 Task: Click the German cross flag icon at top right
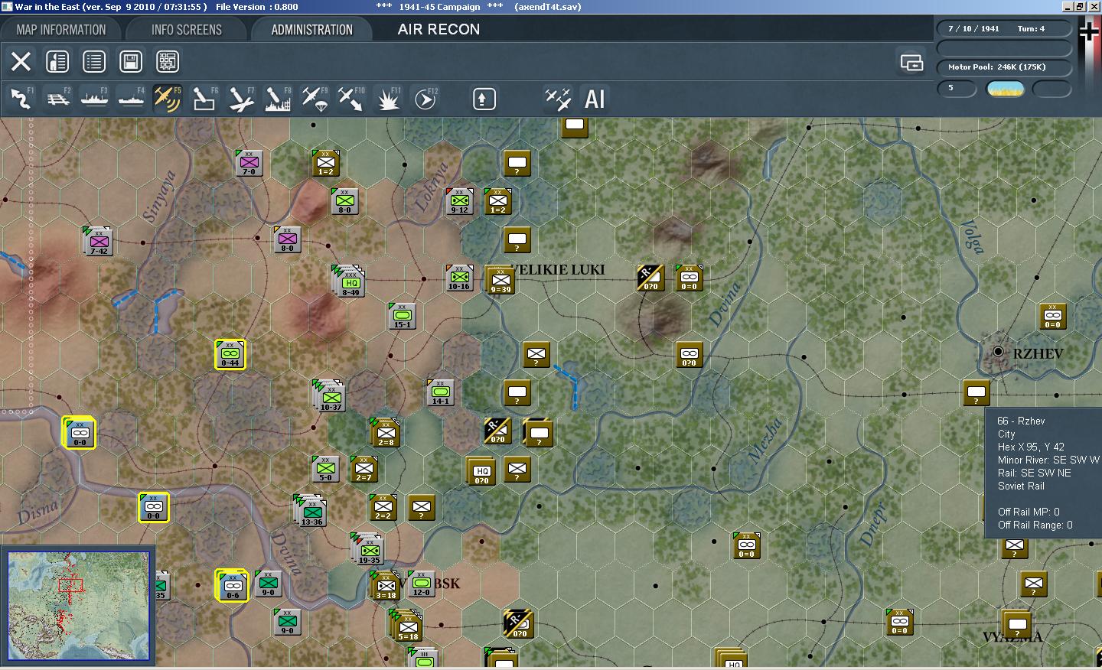[1088, 32]
